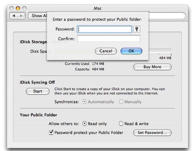This screenshot has width=192, height=151.
Task: Focus the Password text field
Action: [x=105, y=29]
